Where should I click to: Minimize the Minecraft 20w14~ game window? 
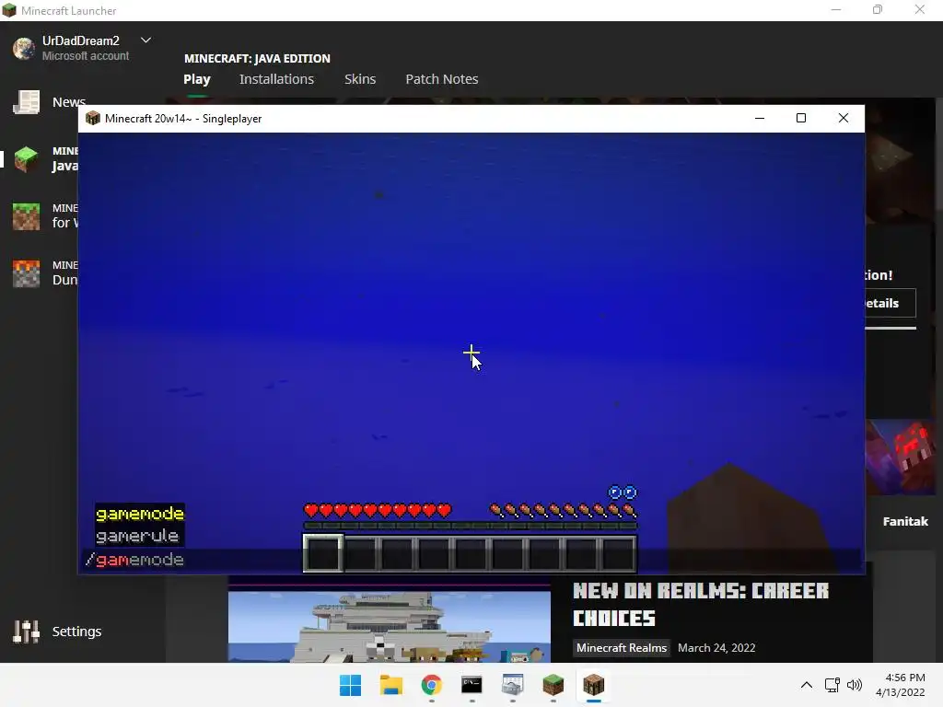click(760, 119)
